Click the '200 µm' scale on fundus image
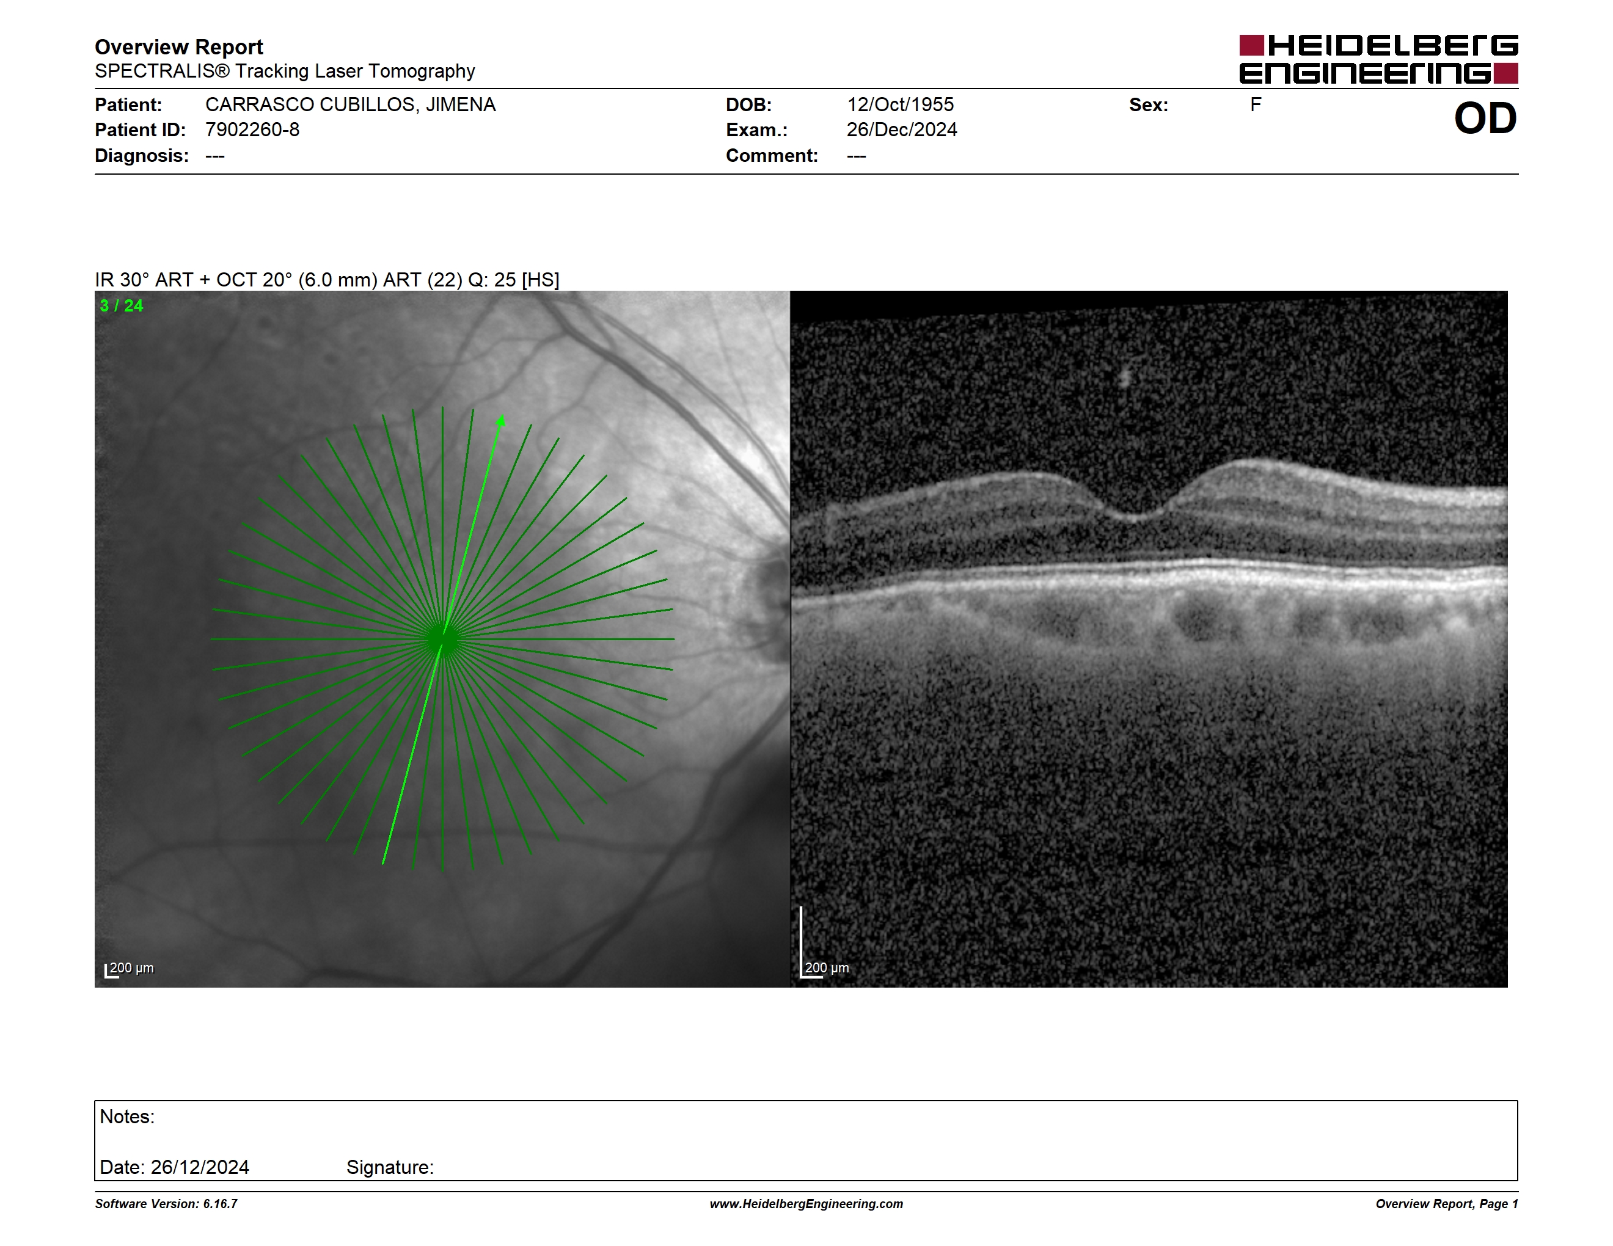This screenshot has width=1613, height=1246. tap(130, 969)
